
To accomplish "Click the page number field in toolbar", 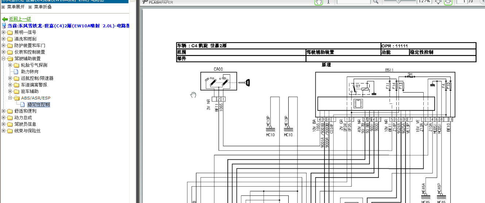I will pyautogui.click(x=462, y=1).
